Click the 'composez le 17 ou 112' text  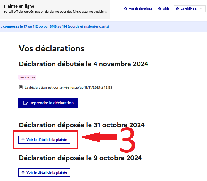[x=20, y=26]
